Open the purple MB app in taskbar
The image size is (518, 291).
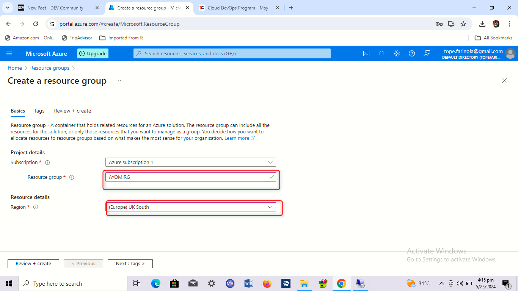(230, 283)
